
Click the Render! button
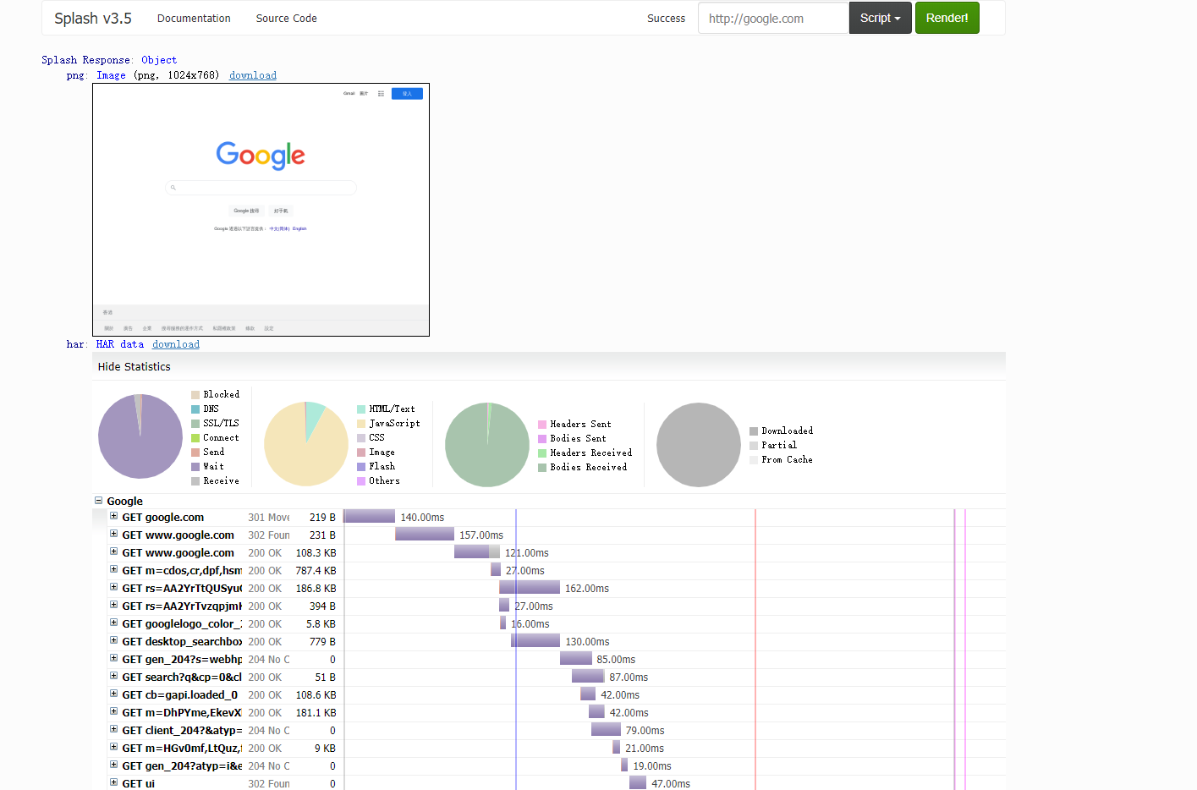[x=947, y=18]
